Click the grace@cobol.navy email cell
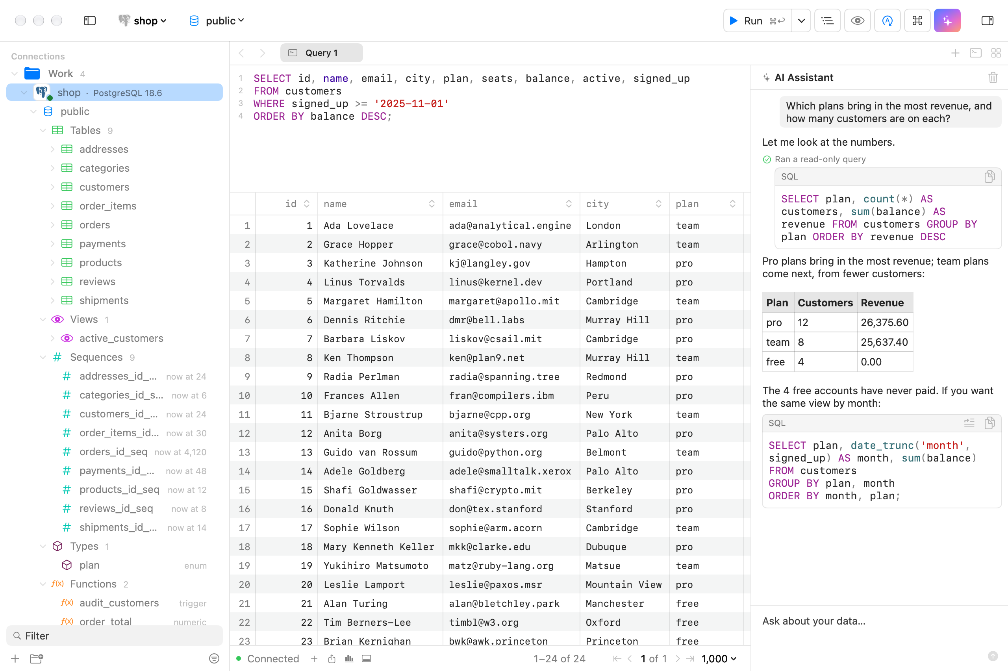This screenshot has height=671, width=1008. (x=511, y=244)
